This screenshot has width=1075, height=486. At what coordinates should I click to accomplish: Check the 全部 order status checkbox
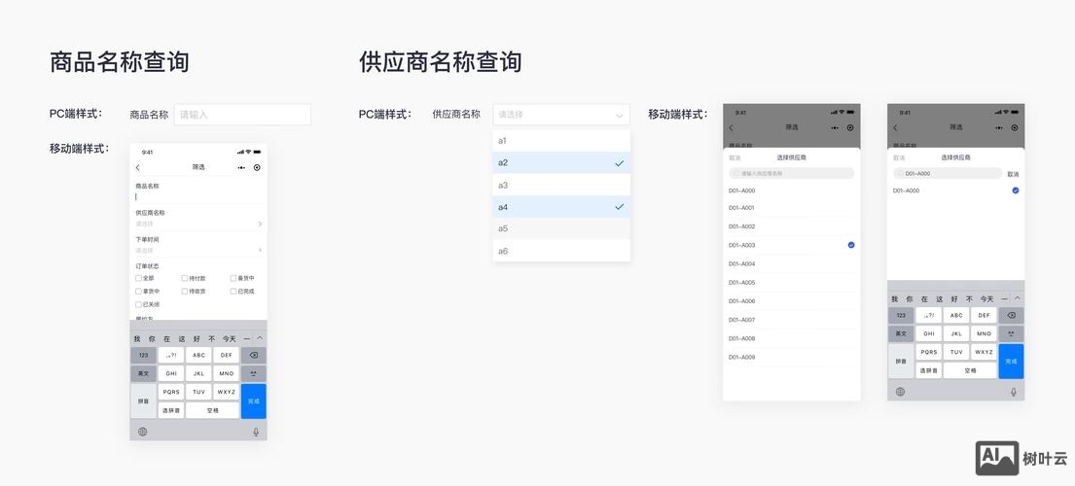138,279
